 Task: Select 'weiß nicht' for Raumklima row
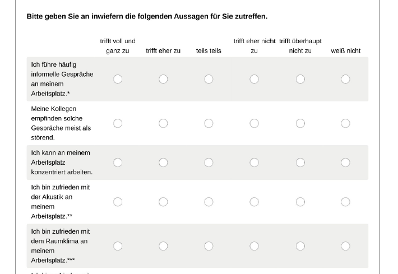point(345,246)
